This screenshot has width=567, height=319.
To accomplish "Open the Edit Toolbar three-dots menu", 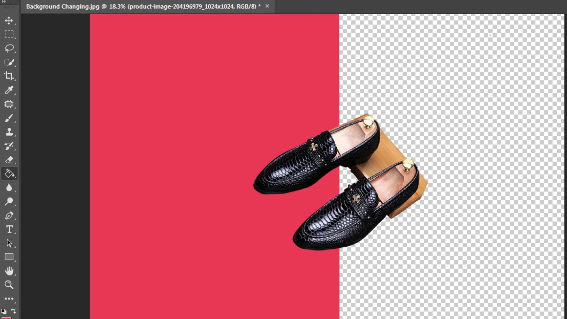I will [9, 299].
